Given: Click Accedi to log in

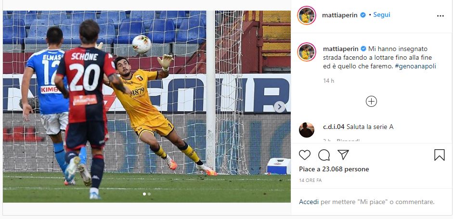Looking at the screenshot, I should point(309,202).
